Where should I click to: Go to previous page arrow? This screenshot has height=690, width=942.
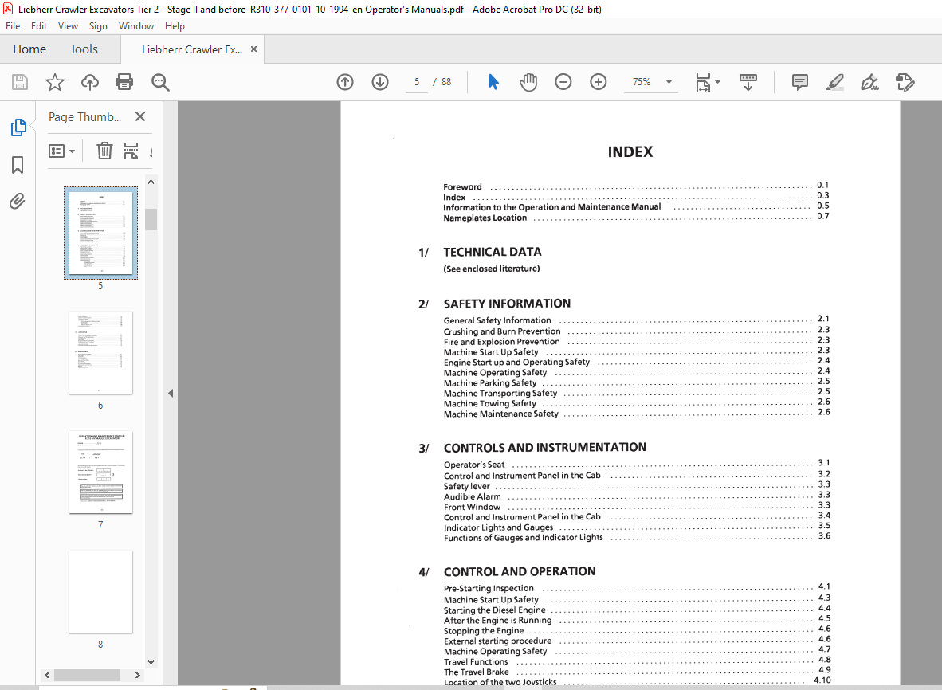(345, 82)
